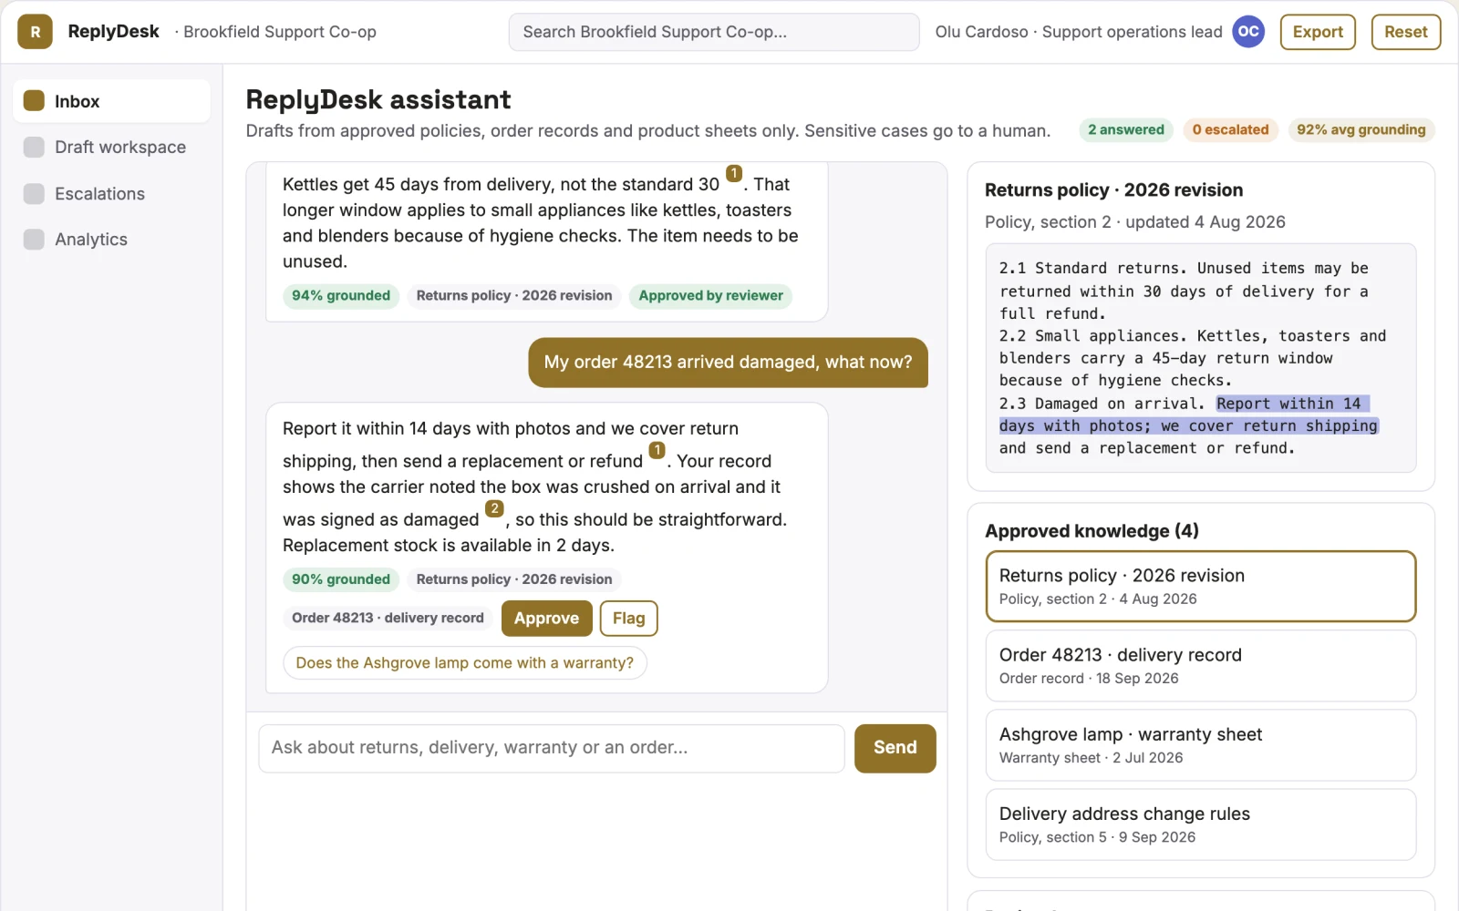Send the chat message

pos(895,748)
